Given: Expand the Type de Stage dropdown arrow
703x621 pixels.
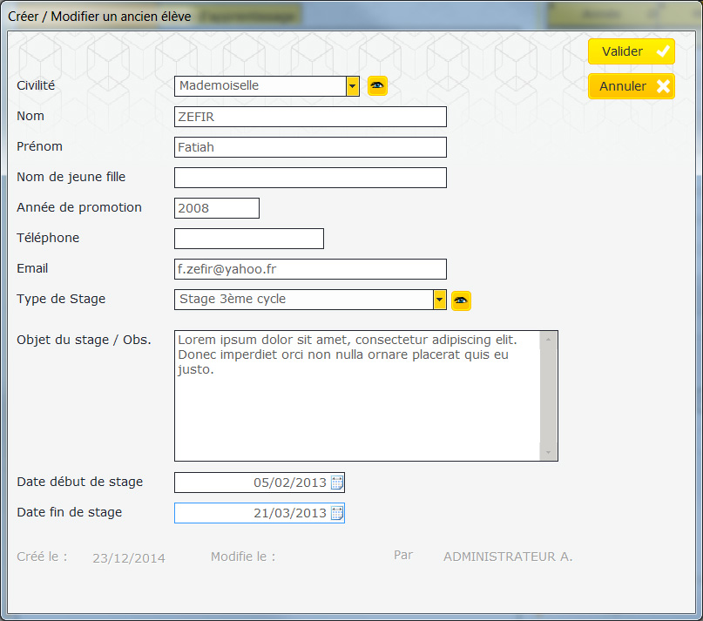Looking at the screenshot, I should 440,300.
